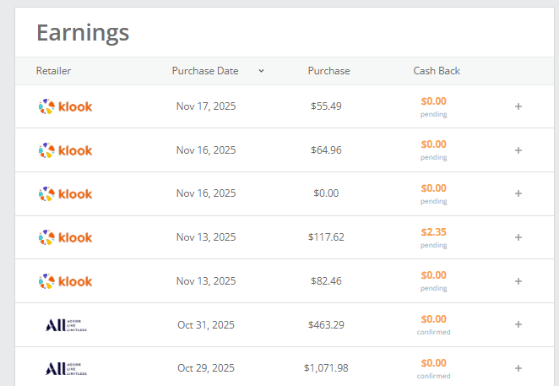Select the $463.29 purchase amount
The width and height of the screenshot is (559, 386).
click(x=326, y=324)
